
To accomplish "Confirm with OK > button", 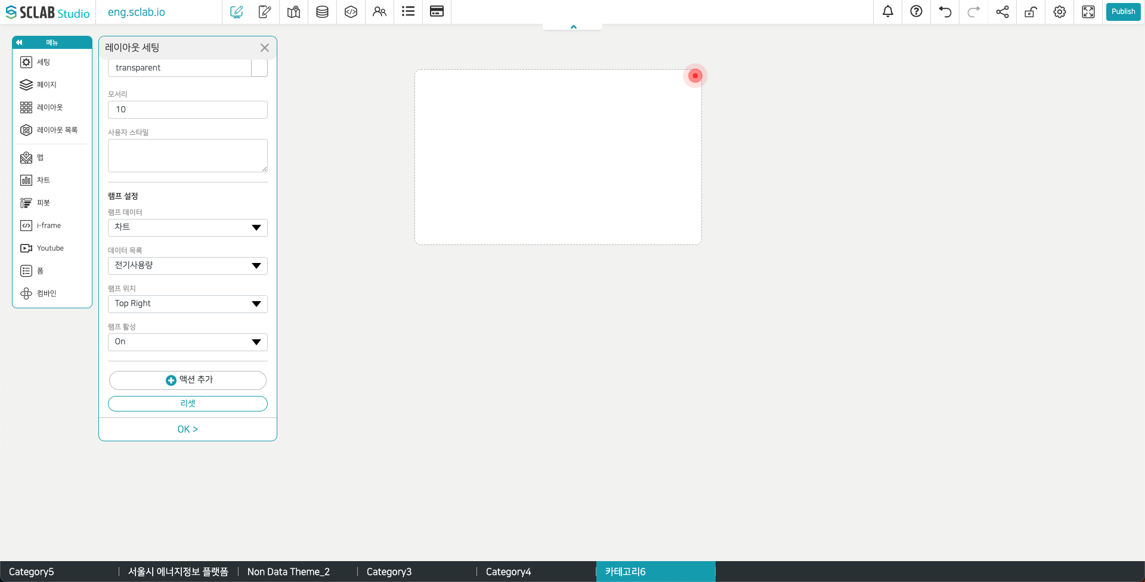I will click(188, 429).
